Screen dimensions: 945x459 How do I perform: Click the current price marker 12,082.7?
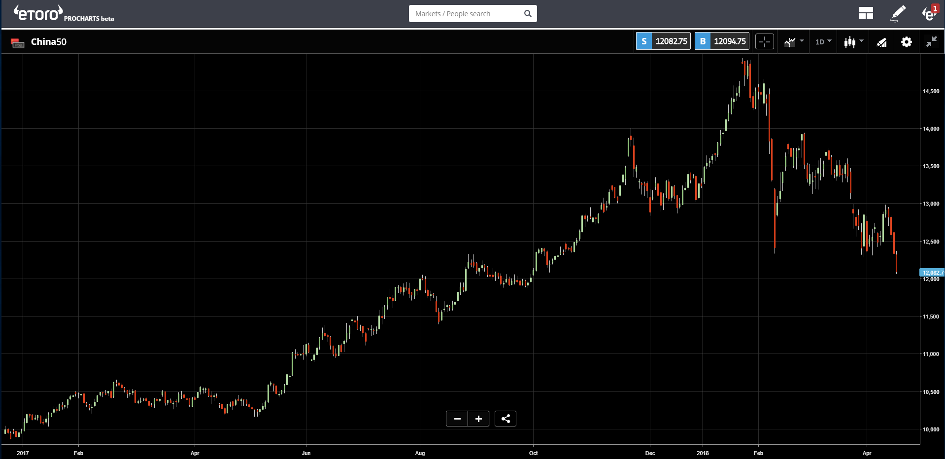click(932, 272)
